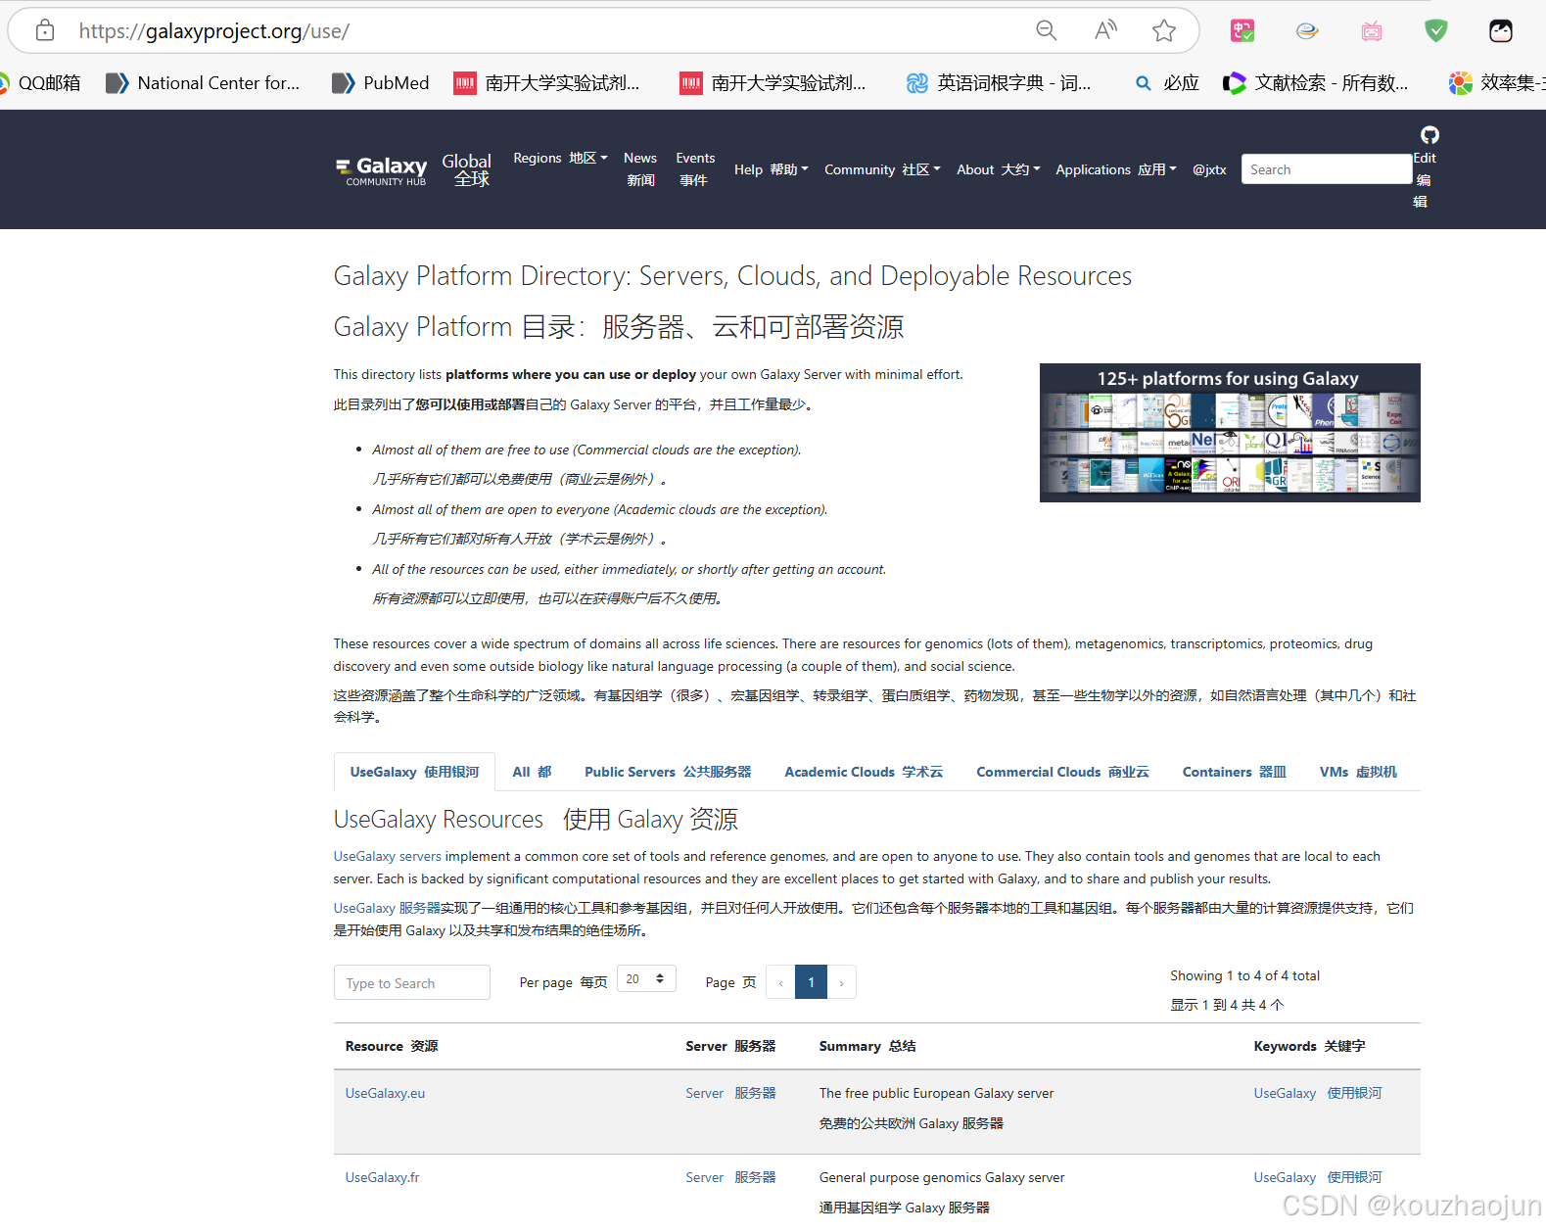1546x1232 pixels.
Task: Switch to the Containers tab
Action: click(x=1234, y=772)
